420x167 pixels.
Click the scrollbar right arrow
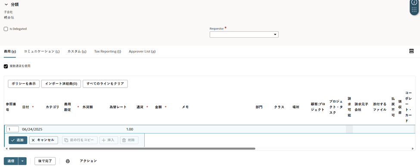click(413, 149)
